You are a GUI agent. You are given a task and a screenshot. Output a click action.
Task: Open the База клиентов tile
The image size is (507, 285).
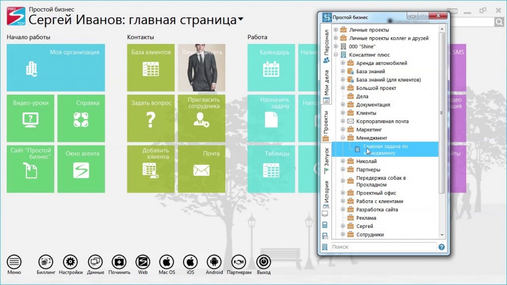pos(151,67)
